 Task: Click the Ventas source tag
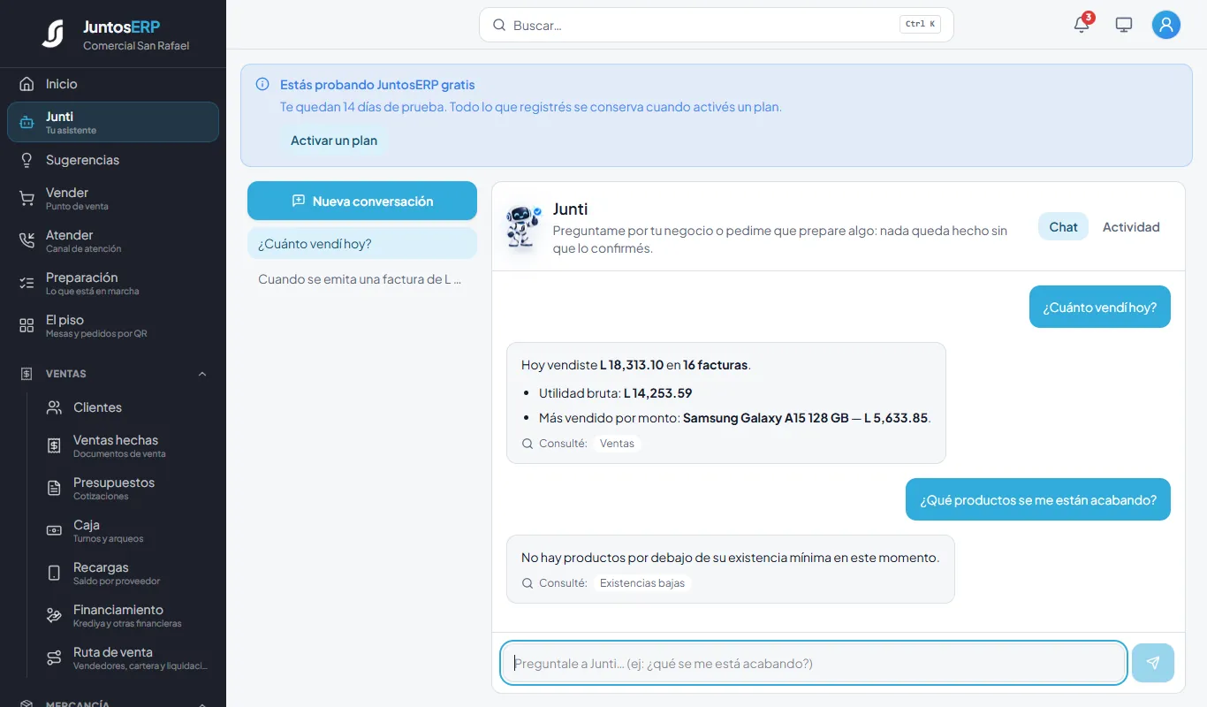[617, 444]
